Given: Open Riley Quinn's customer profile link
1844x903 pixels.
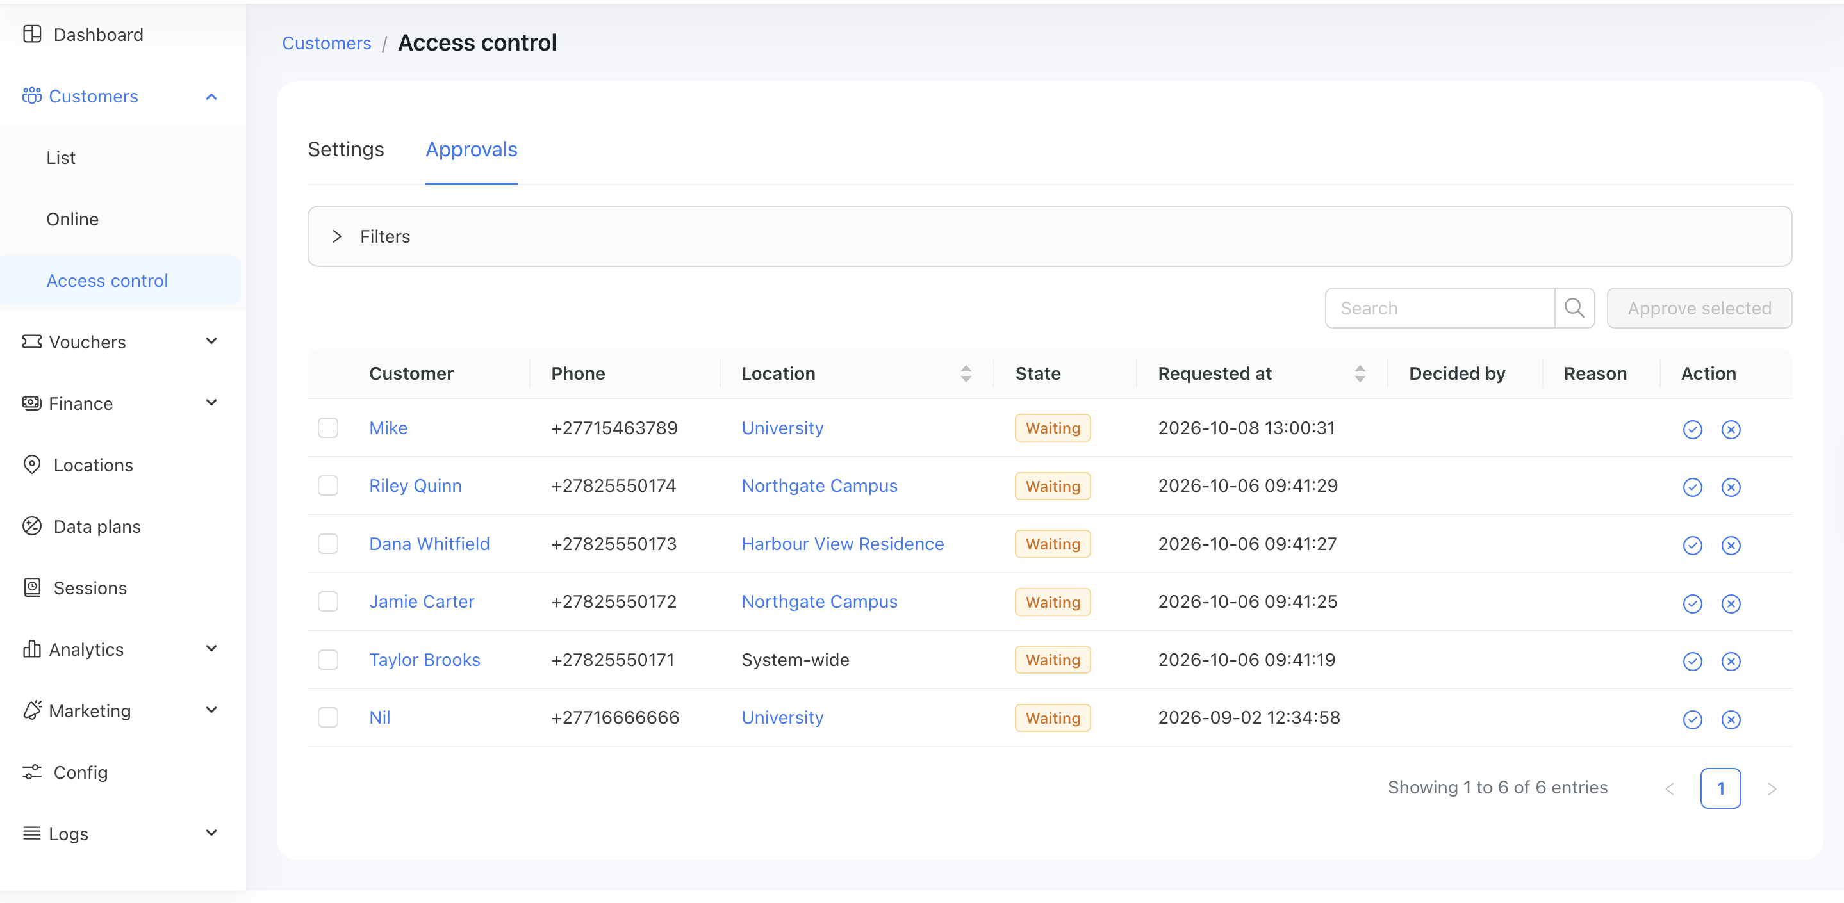Looking at the screenshot, I should (x=415, y=486).
